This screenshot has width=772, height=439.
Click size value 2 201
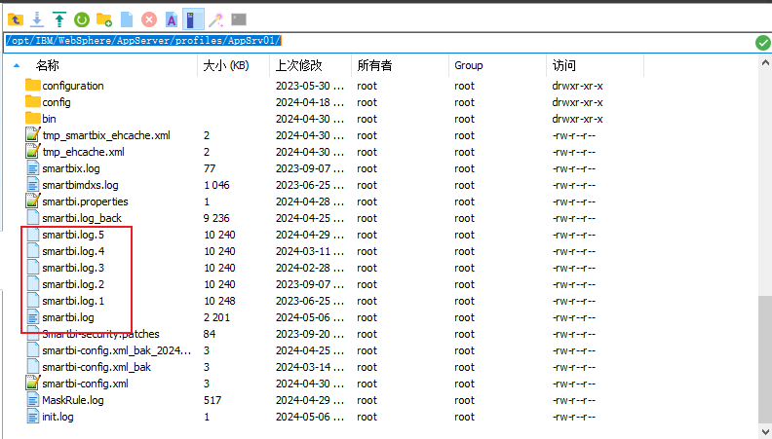(x=216, y=317)
